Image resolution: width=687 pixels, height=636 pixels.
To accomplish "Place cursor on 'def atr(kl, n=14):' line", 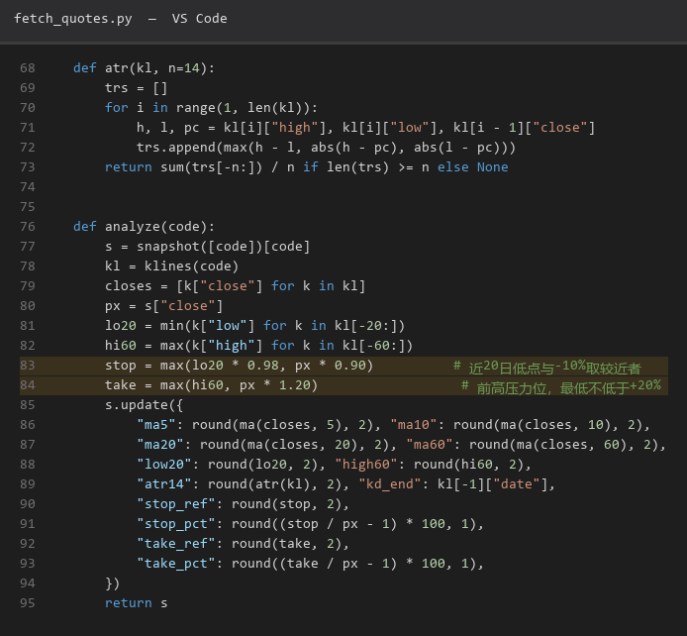I will (x=145, y=68).
